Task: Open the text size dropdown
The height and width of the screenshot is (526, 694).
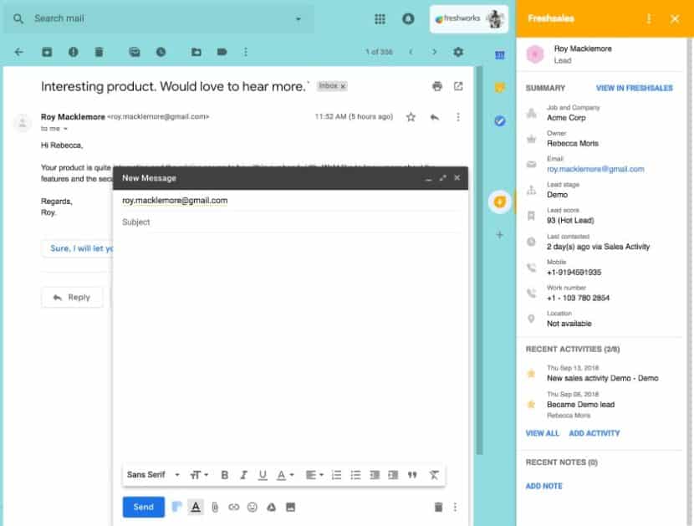Action: pyautogui.click(x=196, y=474)
